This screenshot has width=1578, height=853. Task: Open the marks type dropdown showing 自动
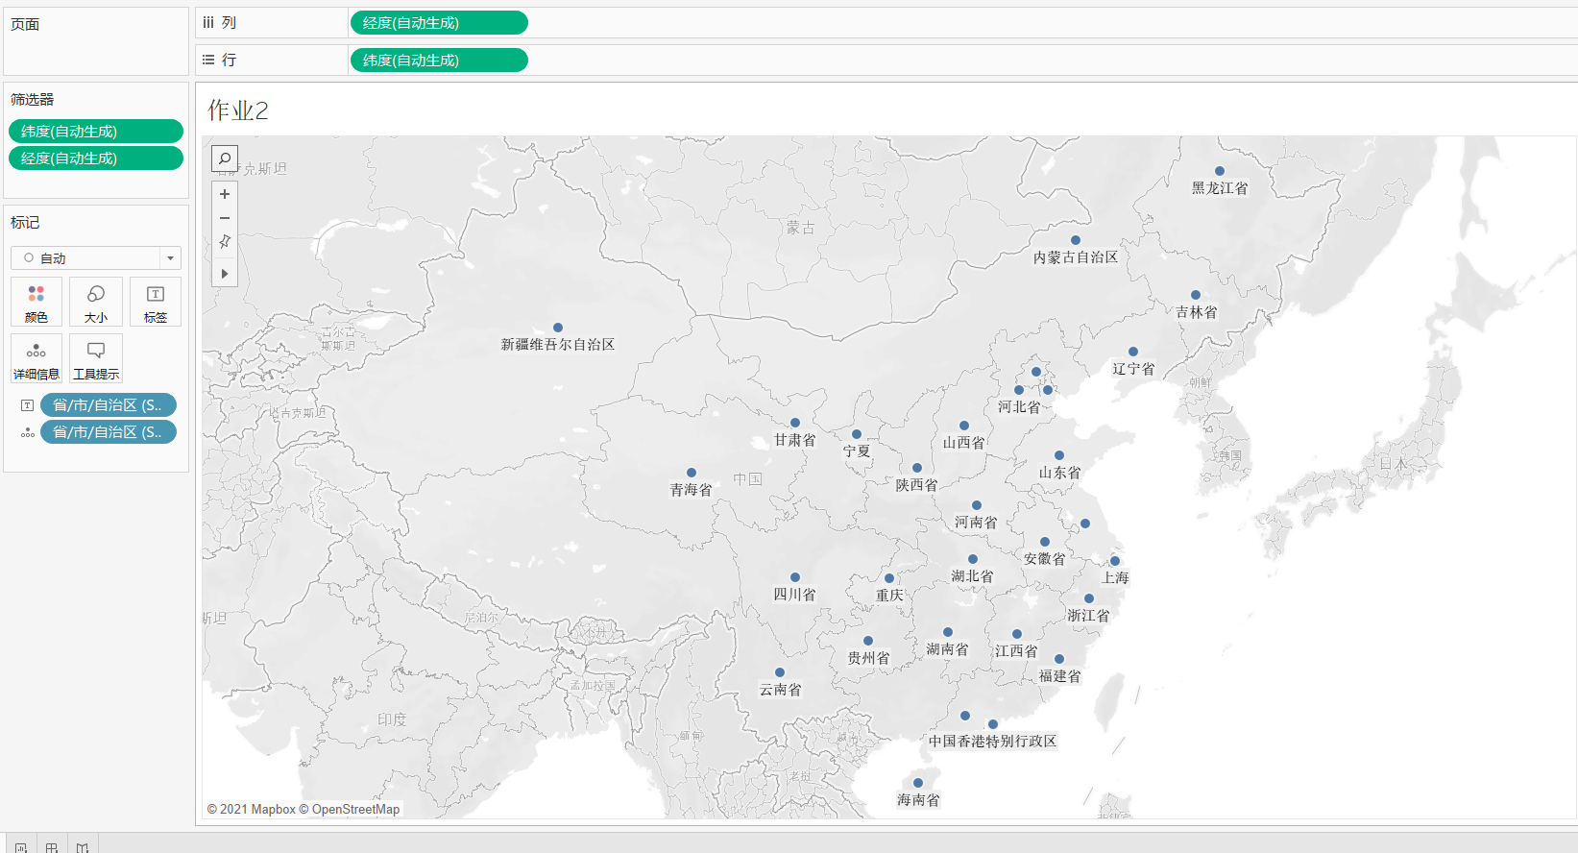pyautogui.click(x=96, y=257)
